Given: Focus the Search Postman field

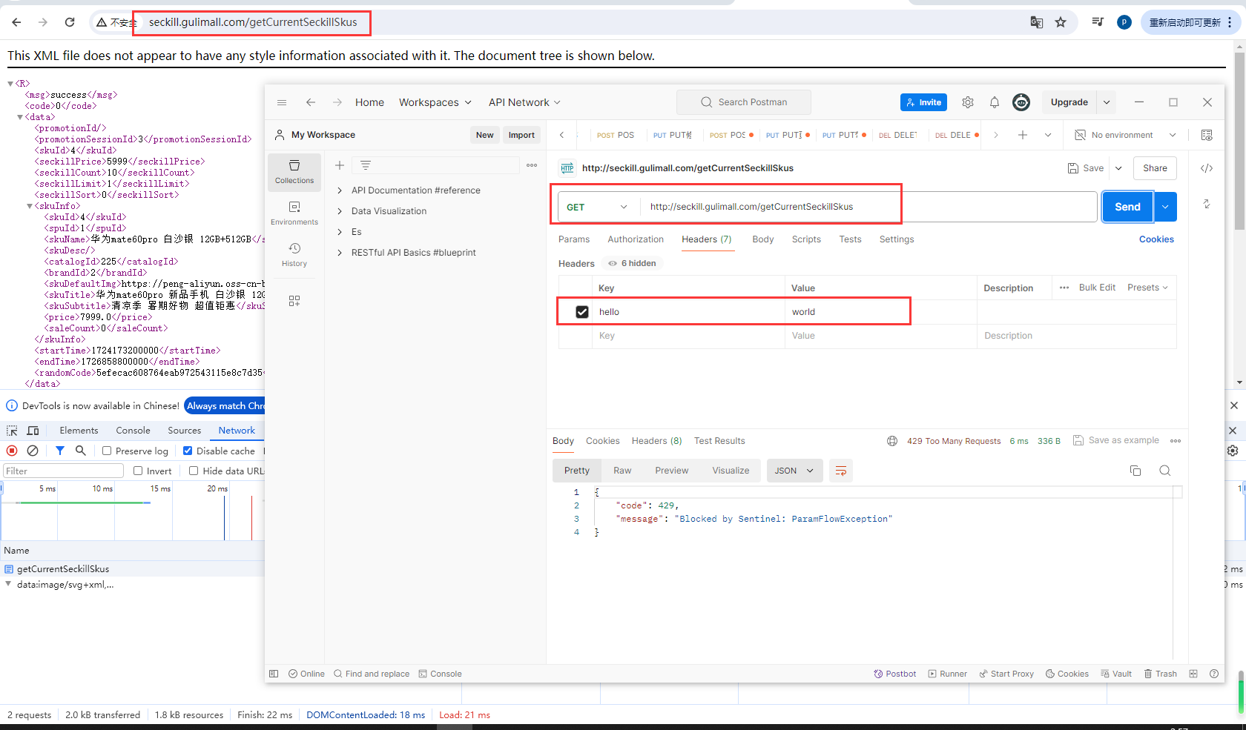Looking at the screenshot, I should 743,102.
